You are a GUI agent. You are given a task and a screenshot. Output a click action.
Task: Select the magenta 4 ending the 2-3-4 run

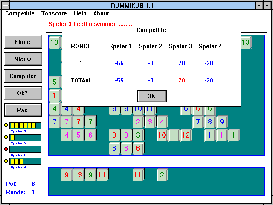(162, 122)
